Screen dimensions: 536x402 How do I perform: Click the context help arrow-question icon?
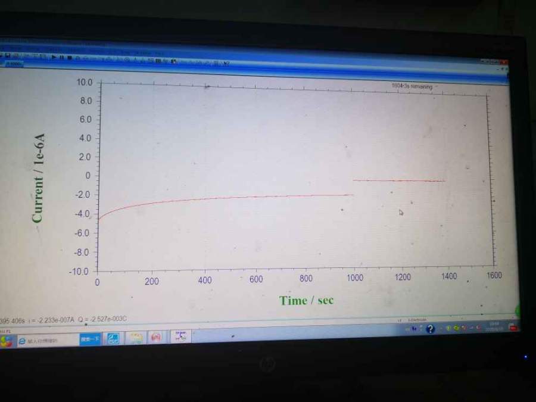click(226, 63)
